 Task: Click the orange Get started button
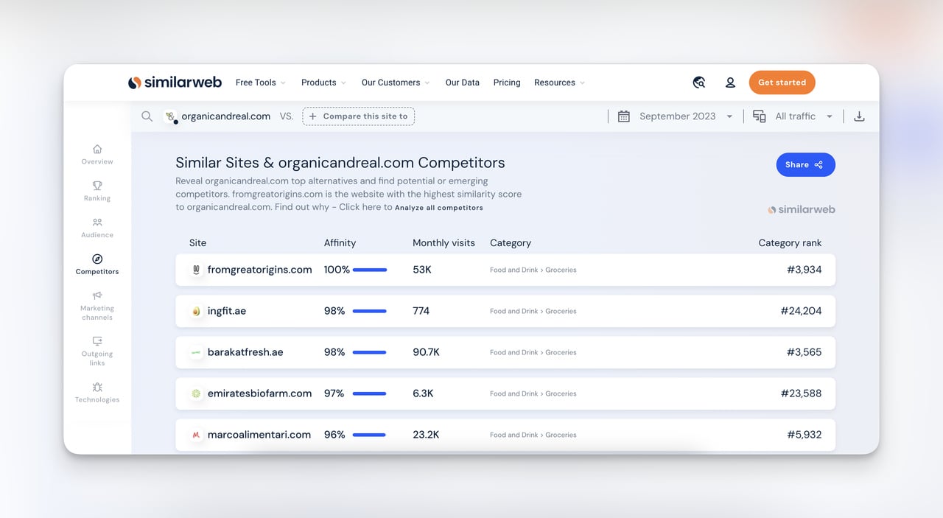pos(782,83)
